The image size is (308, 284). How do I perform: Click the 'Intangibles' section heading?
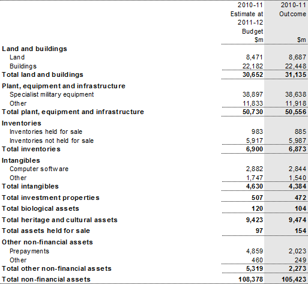coord(21,160)
